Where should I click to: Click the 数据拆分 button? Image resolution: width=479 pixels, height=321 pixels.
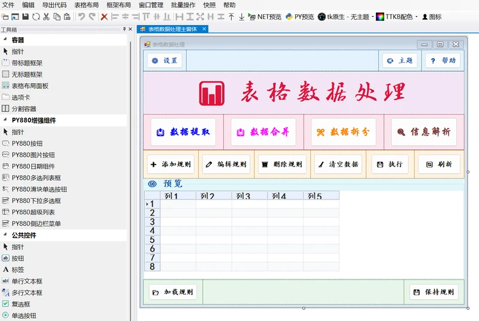coord(343,132)
